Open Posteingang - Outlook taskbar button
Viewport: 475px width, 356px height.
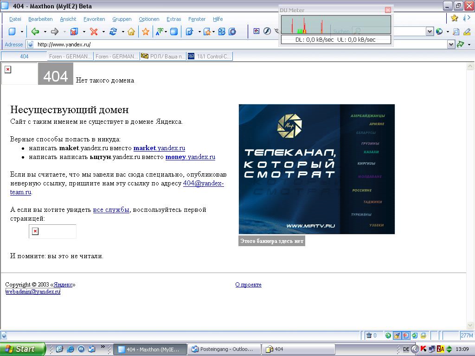pos(224,350)
